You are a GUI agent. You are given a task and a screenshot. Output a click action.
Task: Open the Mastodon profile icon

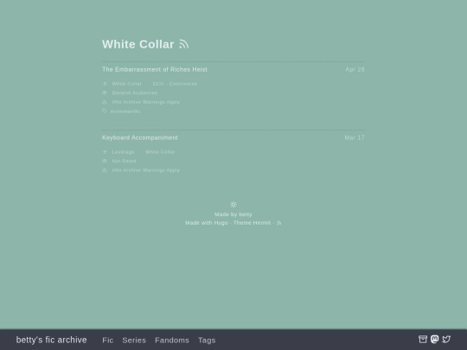[x=434, y=339]
